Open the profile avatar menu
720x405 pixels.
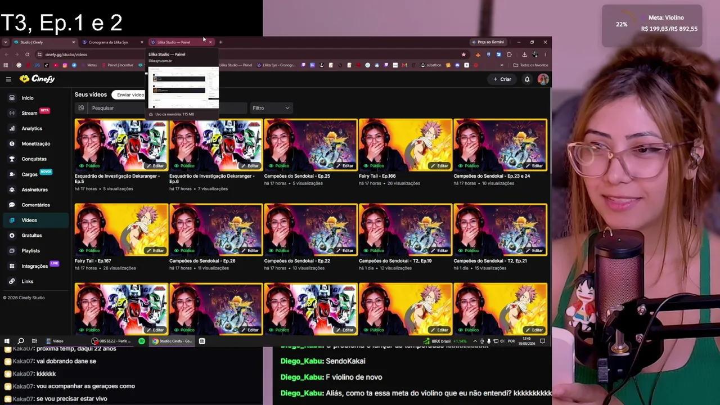(x=543, y=79)
